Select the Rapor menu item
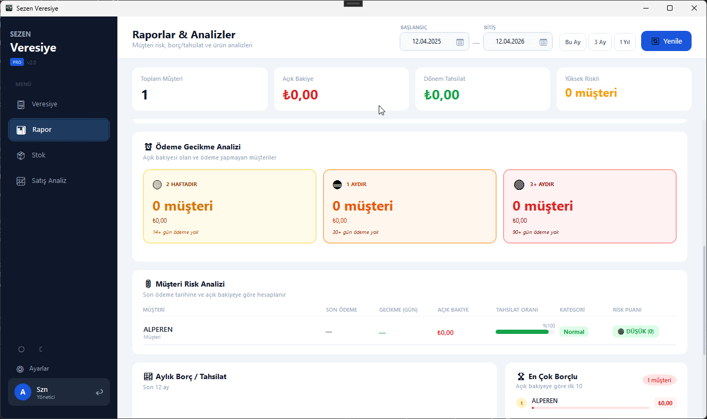The height and width of the screenshot is (419, 707). pos(59,130)
